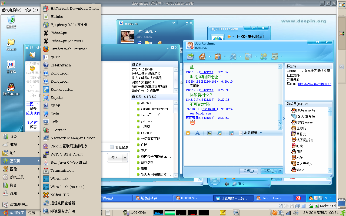Viewport: 346px width, 216px height.
Task: Click group members list scrollbar down arrow
Action: (330, 170)
